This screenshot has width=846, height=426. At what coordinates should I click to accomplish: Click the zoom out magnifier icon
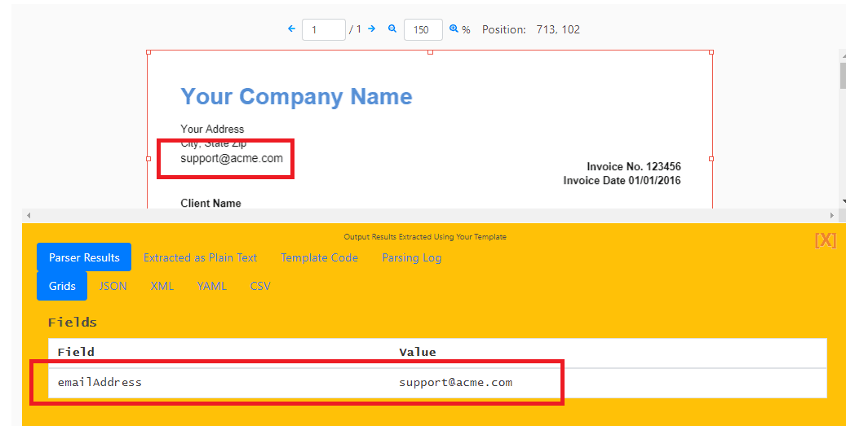coord(392,29)
